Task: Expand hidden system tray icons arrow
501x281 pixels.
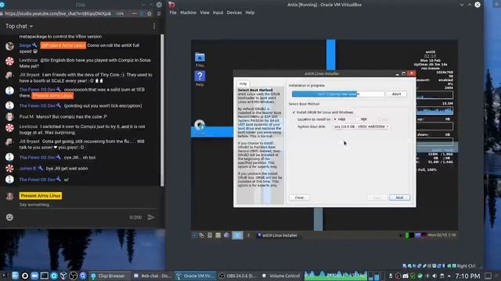Action: click(449, 276)
